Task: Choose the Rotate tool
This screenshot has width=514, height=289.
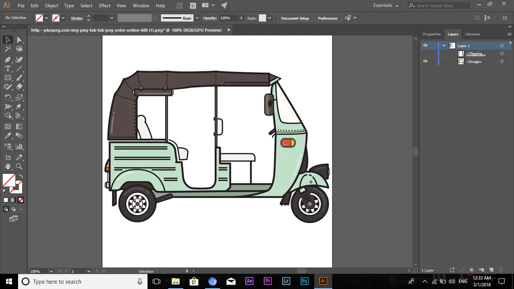Action: tap(8, 98)
